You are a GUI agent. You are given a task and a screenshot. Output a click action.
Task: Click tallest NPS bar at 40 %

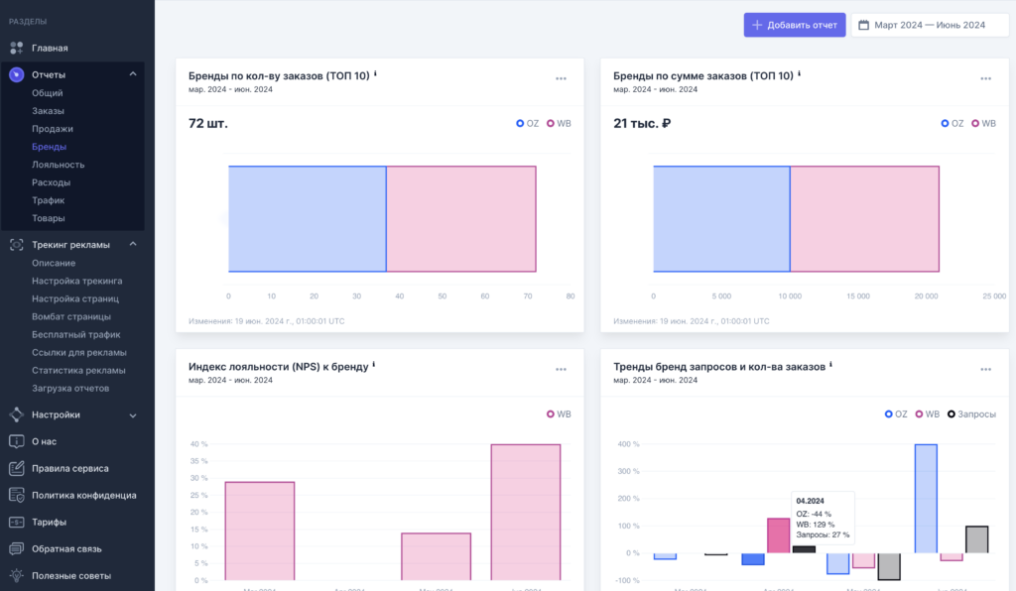coord(526,512)
